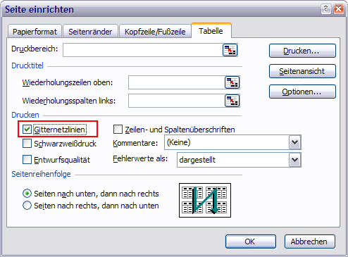348x257 pixels.
Task: Click range selector icon for Wiederholungsspalten links
Action: (232, 101)
